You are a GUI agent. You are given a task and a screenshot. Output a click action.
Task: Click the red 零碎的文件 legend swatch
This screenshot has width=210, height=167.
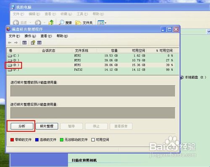point(12,140)
